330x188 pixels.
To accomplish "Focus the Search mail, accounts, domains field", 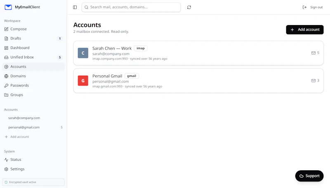I will coord(131,7).
